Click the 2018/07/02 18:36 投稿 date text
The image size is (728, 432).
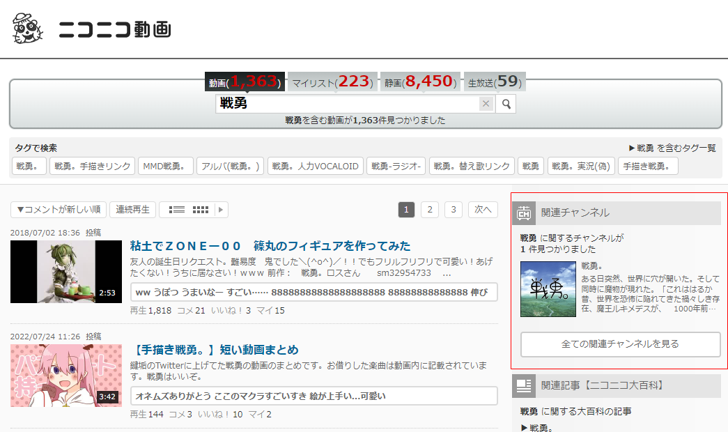click(56, 233)
